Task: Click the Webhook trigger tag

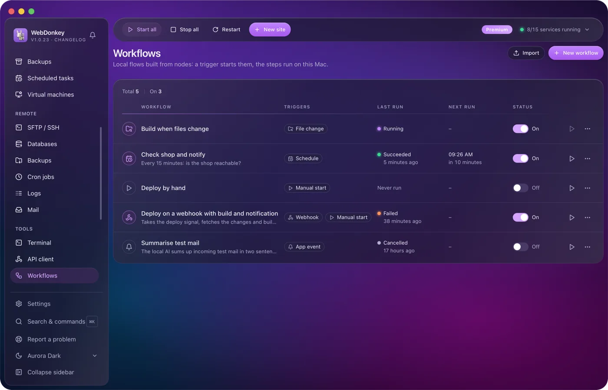Action: point(303,218)
